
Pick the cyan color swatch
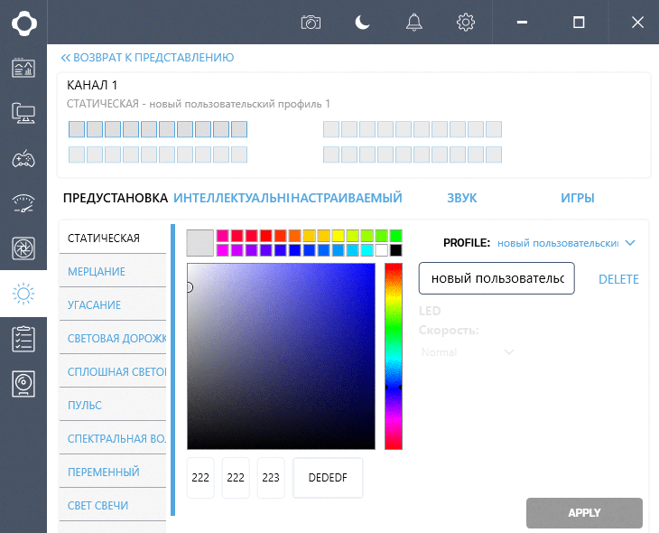367,250
